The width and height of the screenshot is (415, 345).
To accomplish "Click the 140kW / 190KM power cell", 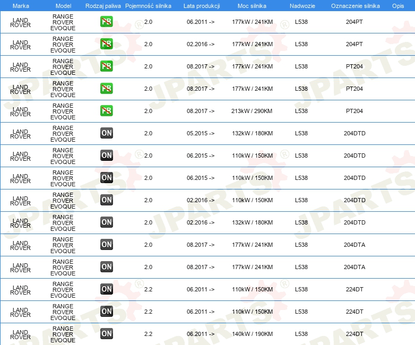I will click(x=252, y=334).
